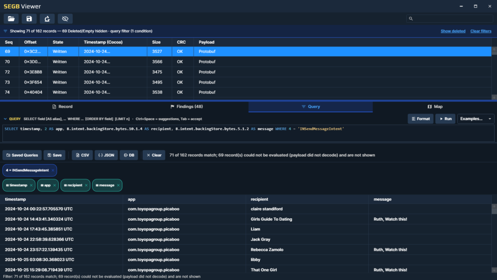Image resolution: width=497 pixels, height=280 pixels.
Task: Click the search field at top right
Action: click(x=449, y=19)
